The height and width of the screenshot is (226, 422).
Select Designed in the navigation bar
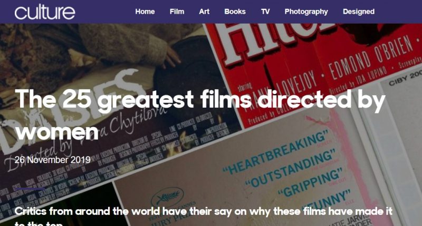[x=359, y=12]
